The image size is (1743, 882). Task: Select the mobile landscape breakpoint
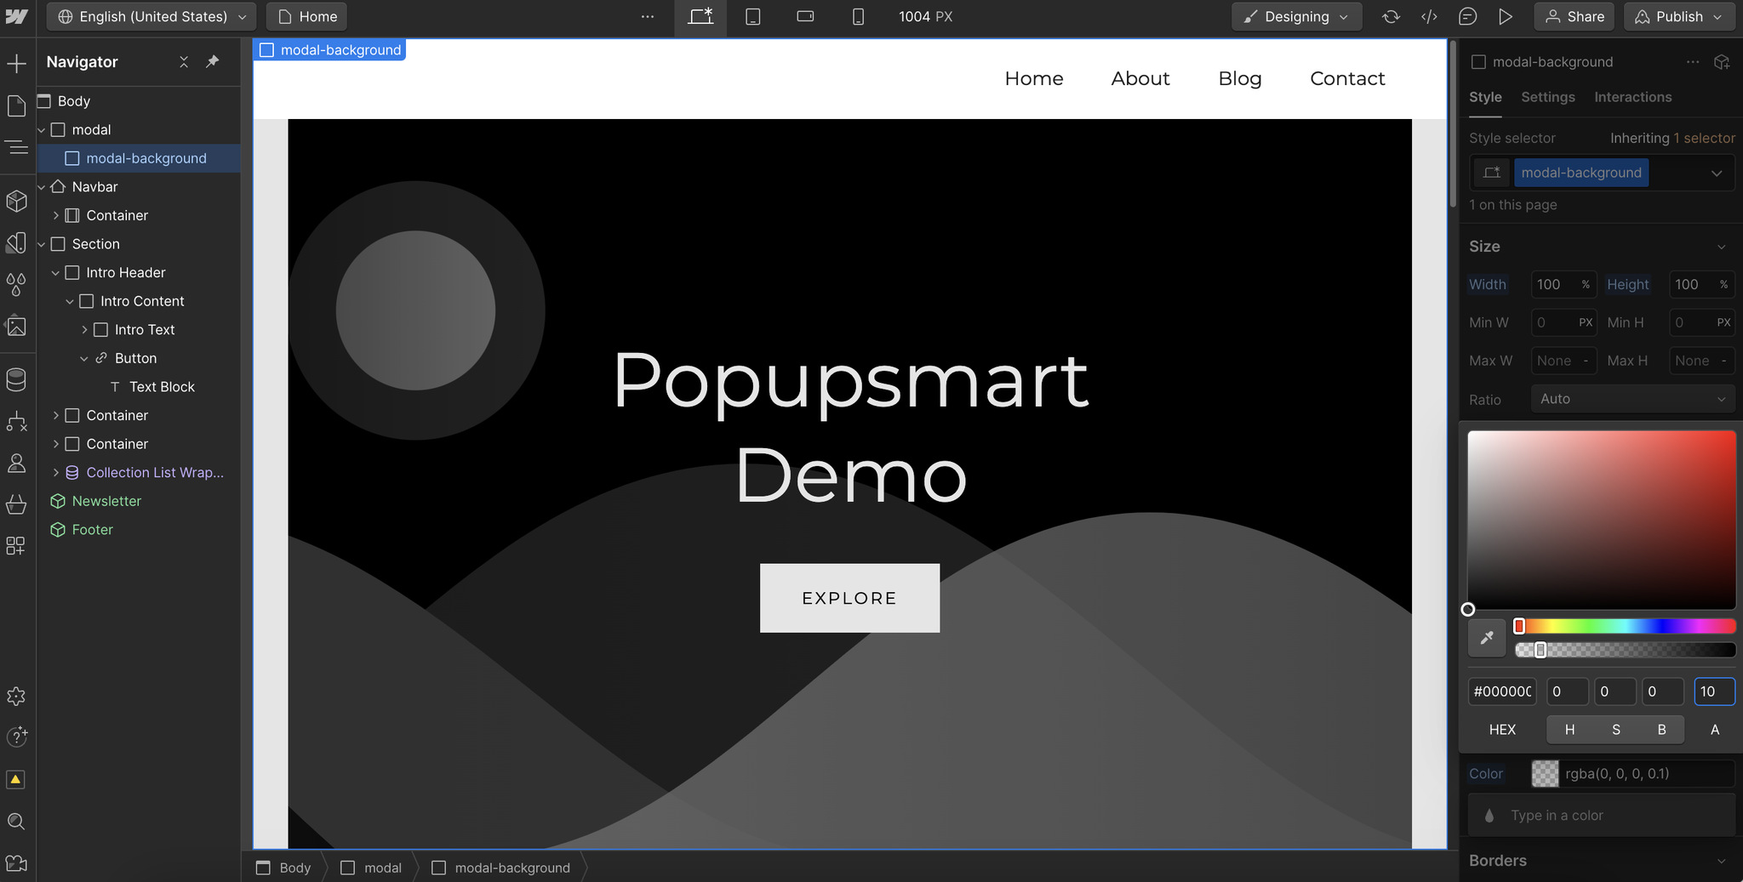coord(805,17)
